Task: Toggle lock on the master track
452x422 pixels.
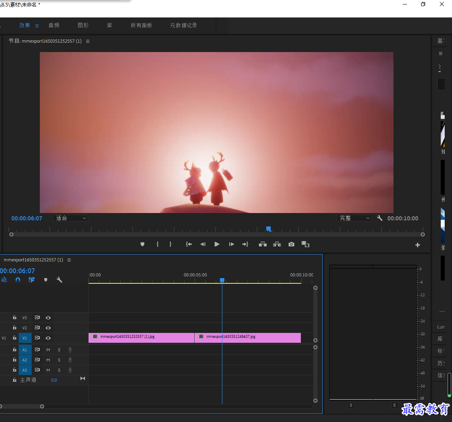Action: coord(14,380)
